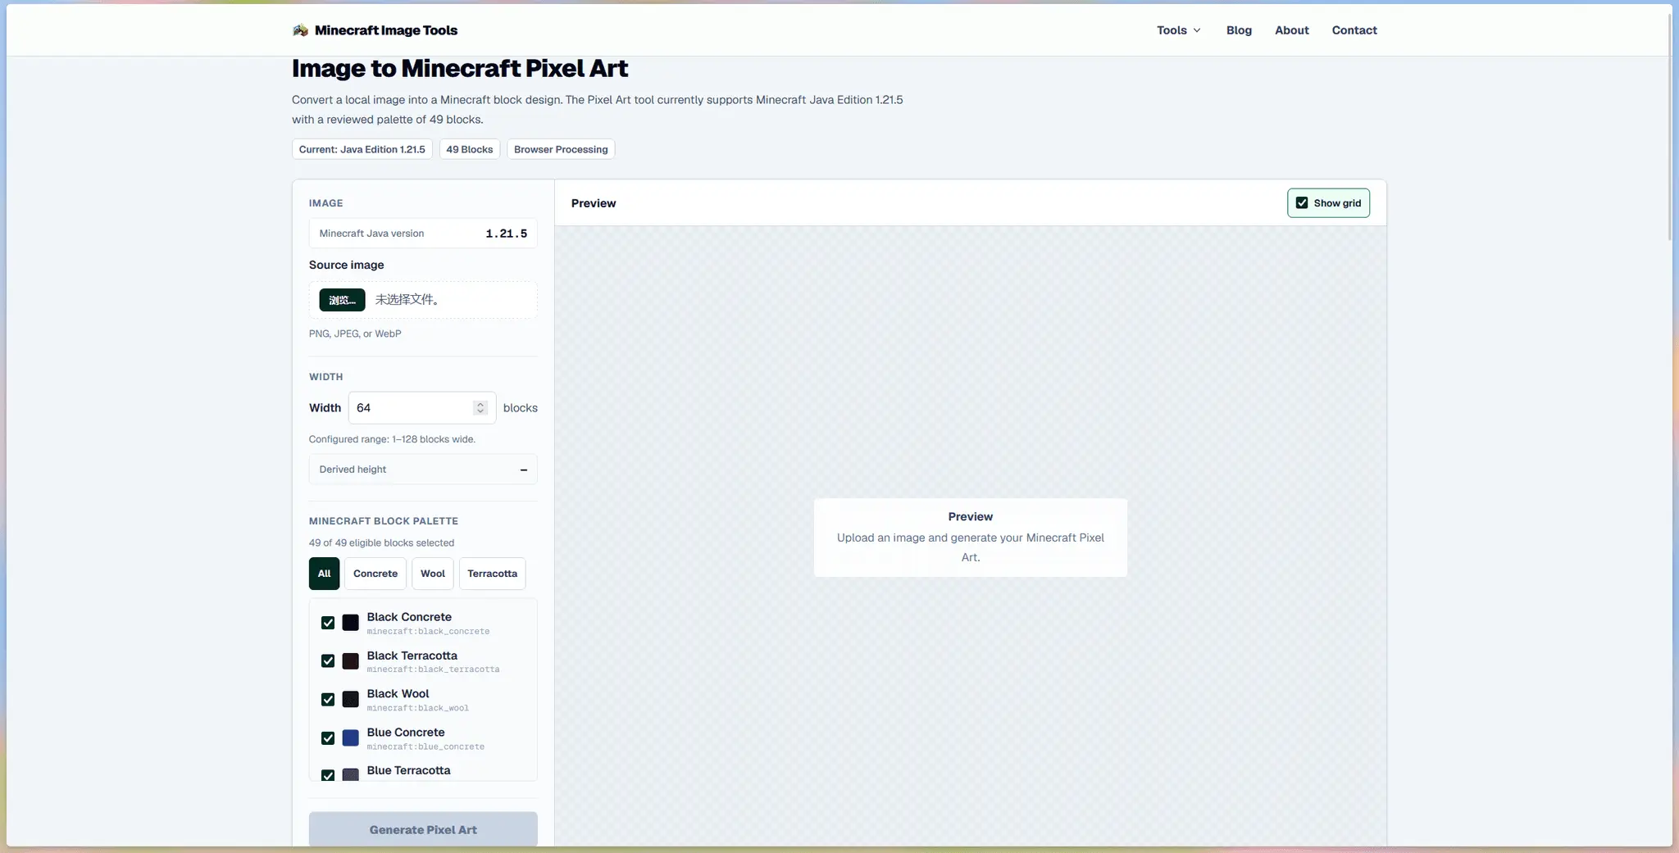Click the Blue Concrete color swatch
This screenshot has width=1679, height=853.
point(350,738)
